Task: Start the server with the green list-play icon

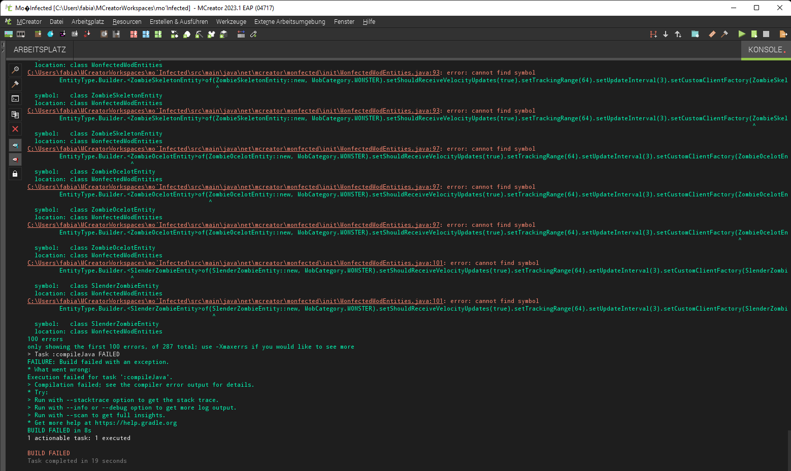Action: [754, 34]
